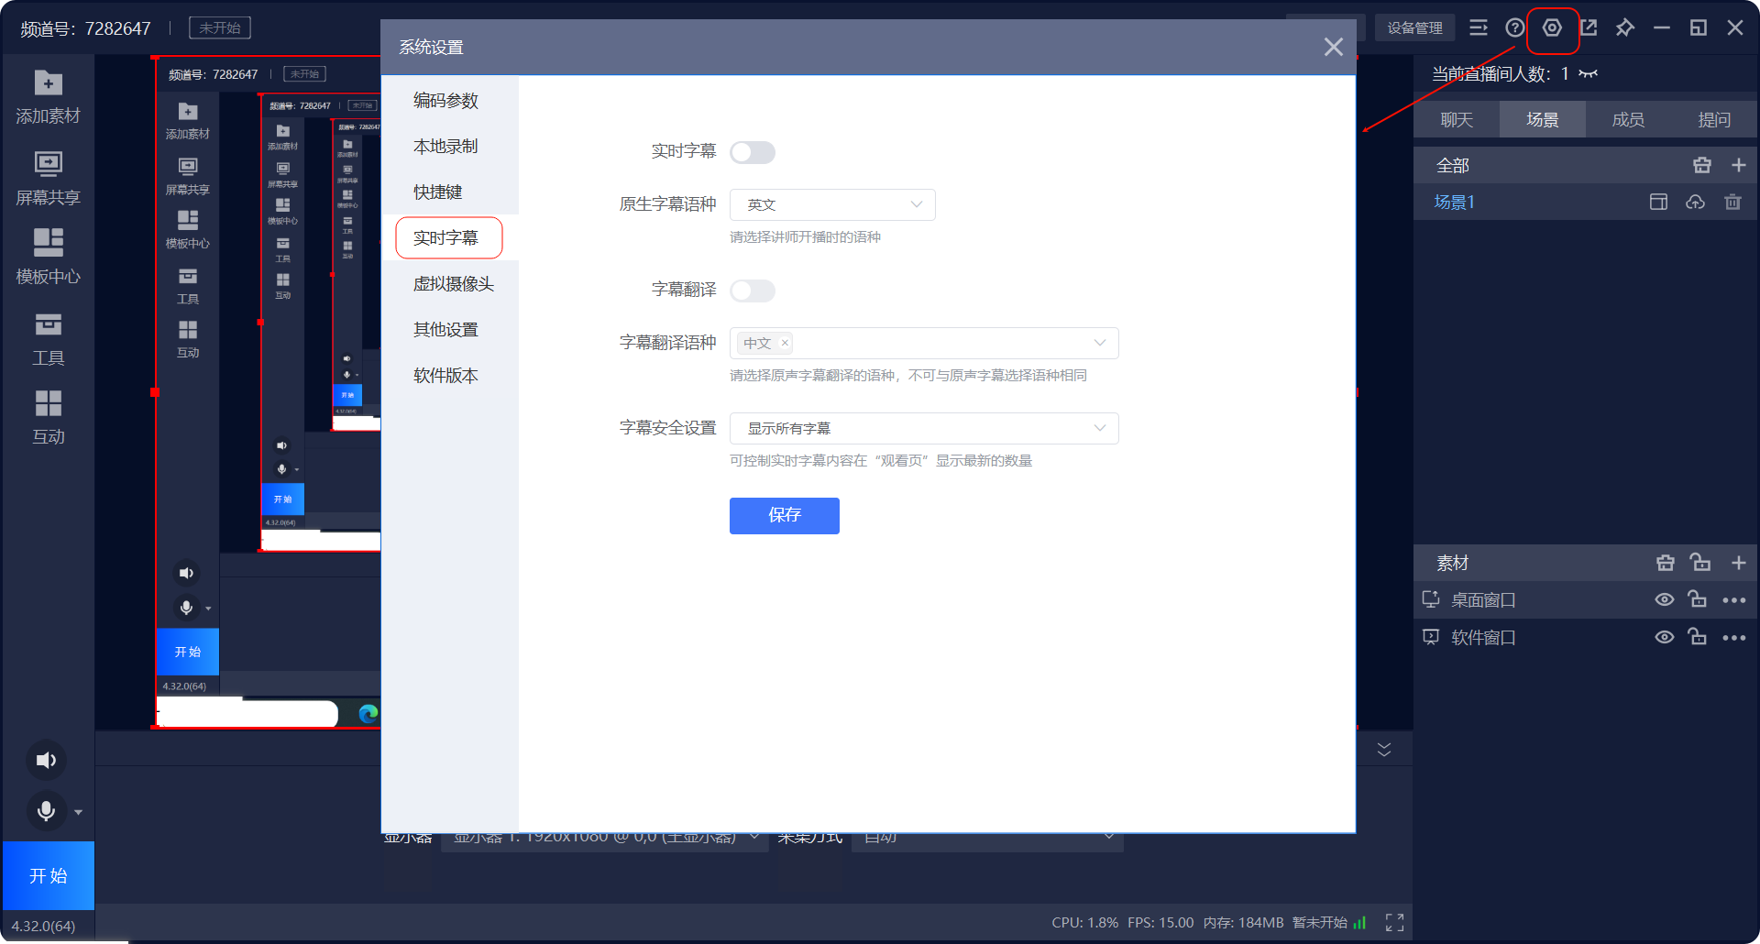Image resolution: width=1760 pixels, height=944 pixels.
Task: Select 其他设置 settings section
Action: [446, 330]
